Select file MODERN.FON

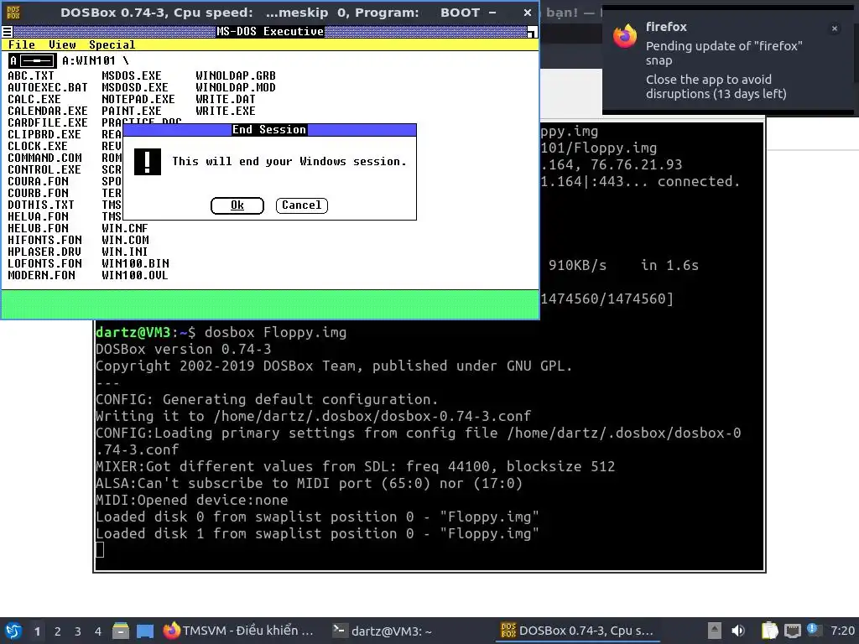click(x=41, y=275)
